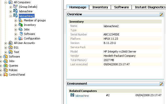Screen dimensions: 166x104
Task: Click the EG1 group icon
Action: tap(11, 47)
